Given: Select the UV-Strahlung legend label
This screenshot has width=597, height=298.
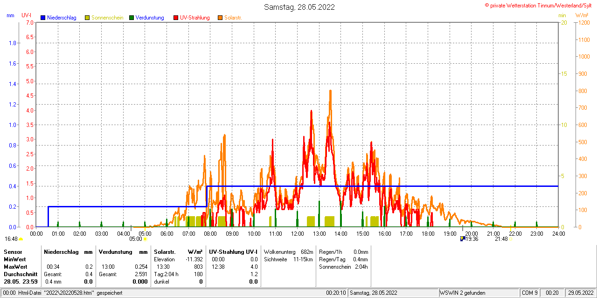Looking at the screenshot, I should click(x=195, y=18).
